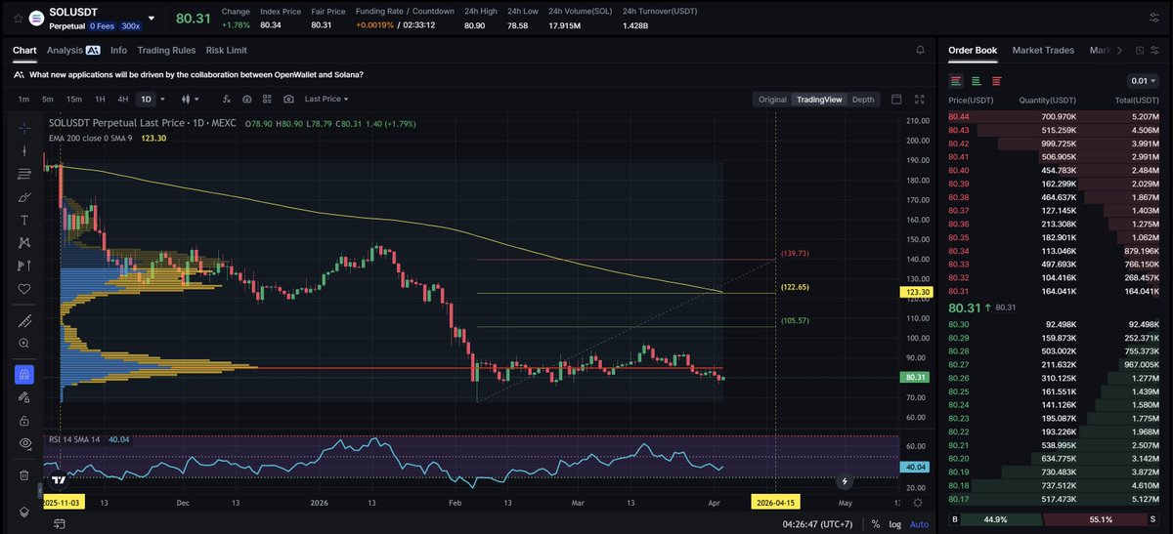Open the forecasting and position tools

24,266
